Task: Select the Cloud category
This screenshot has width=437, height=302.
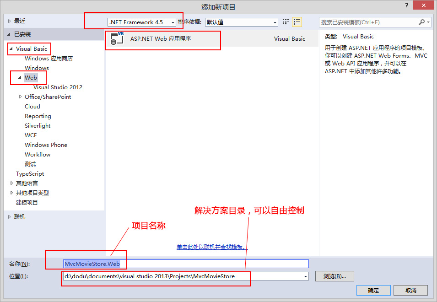Action: click(x=32, y=107)
